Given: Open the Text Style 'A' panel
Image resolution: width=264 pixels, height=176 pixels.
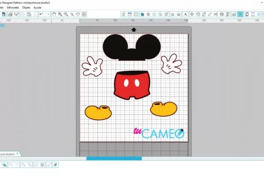Looking at the screenshot, I should click(185, 15).
